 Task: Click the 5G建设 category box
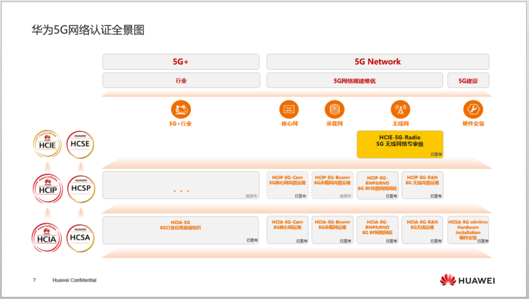(x=468, y=81)
